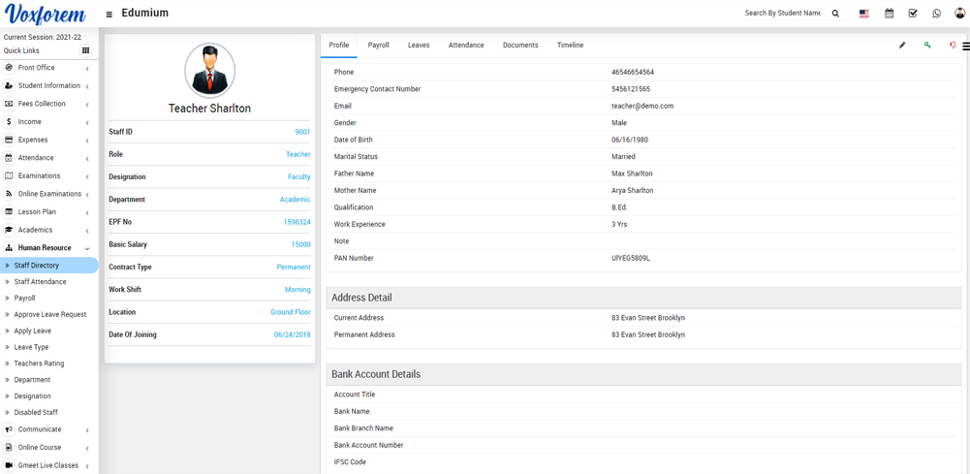
Task: Click the search magnifier icon
Action: [x=835, y=14]
